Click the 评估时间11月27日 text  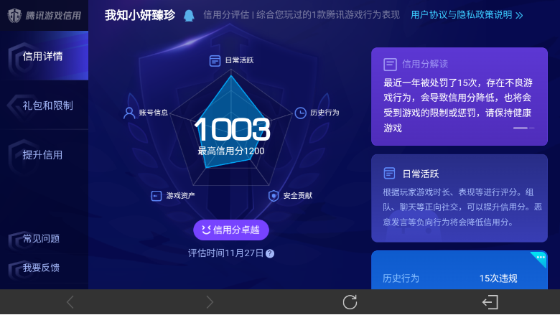(225, 253)
